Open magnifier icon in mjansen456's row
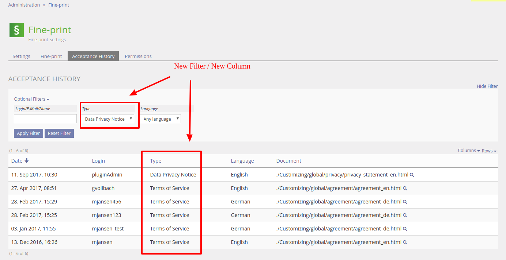Screen dimensions: 506x260 point(405,202)
